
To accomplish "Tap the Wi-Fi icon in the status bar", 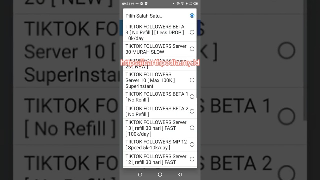I will tap(182, 4).
